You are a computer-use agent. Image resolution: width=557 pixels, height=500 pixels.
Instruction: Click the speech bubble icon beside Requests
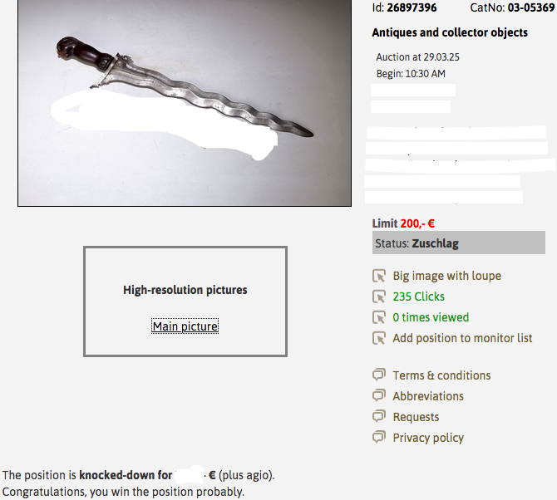[x=379, y=416]
